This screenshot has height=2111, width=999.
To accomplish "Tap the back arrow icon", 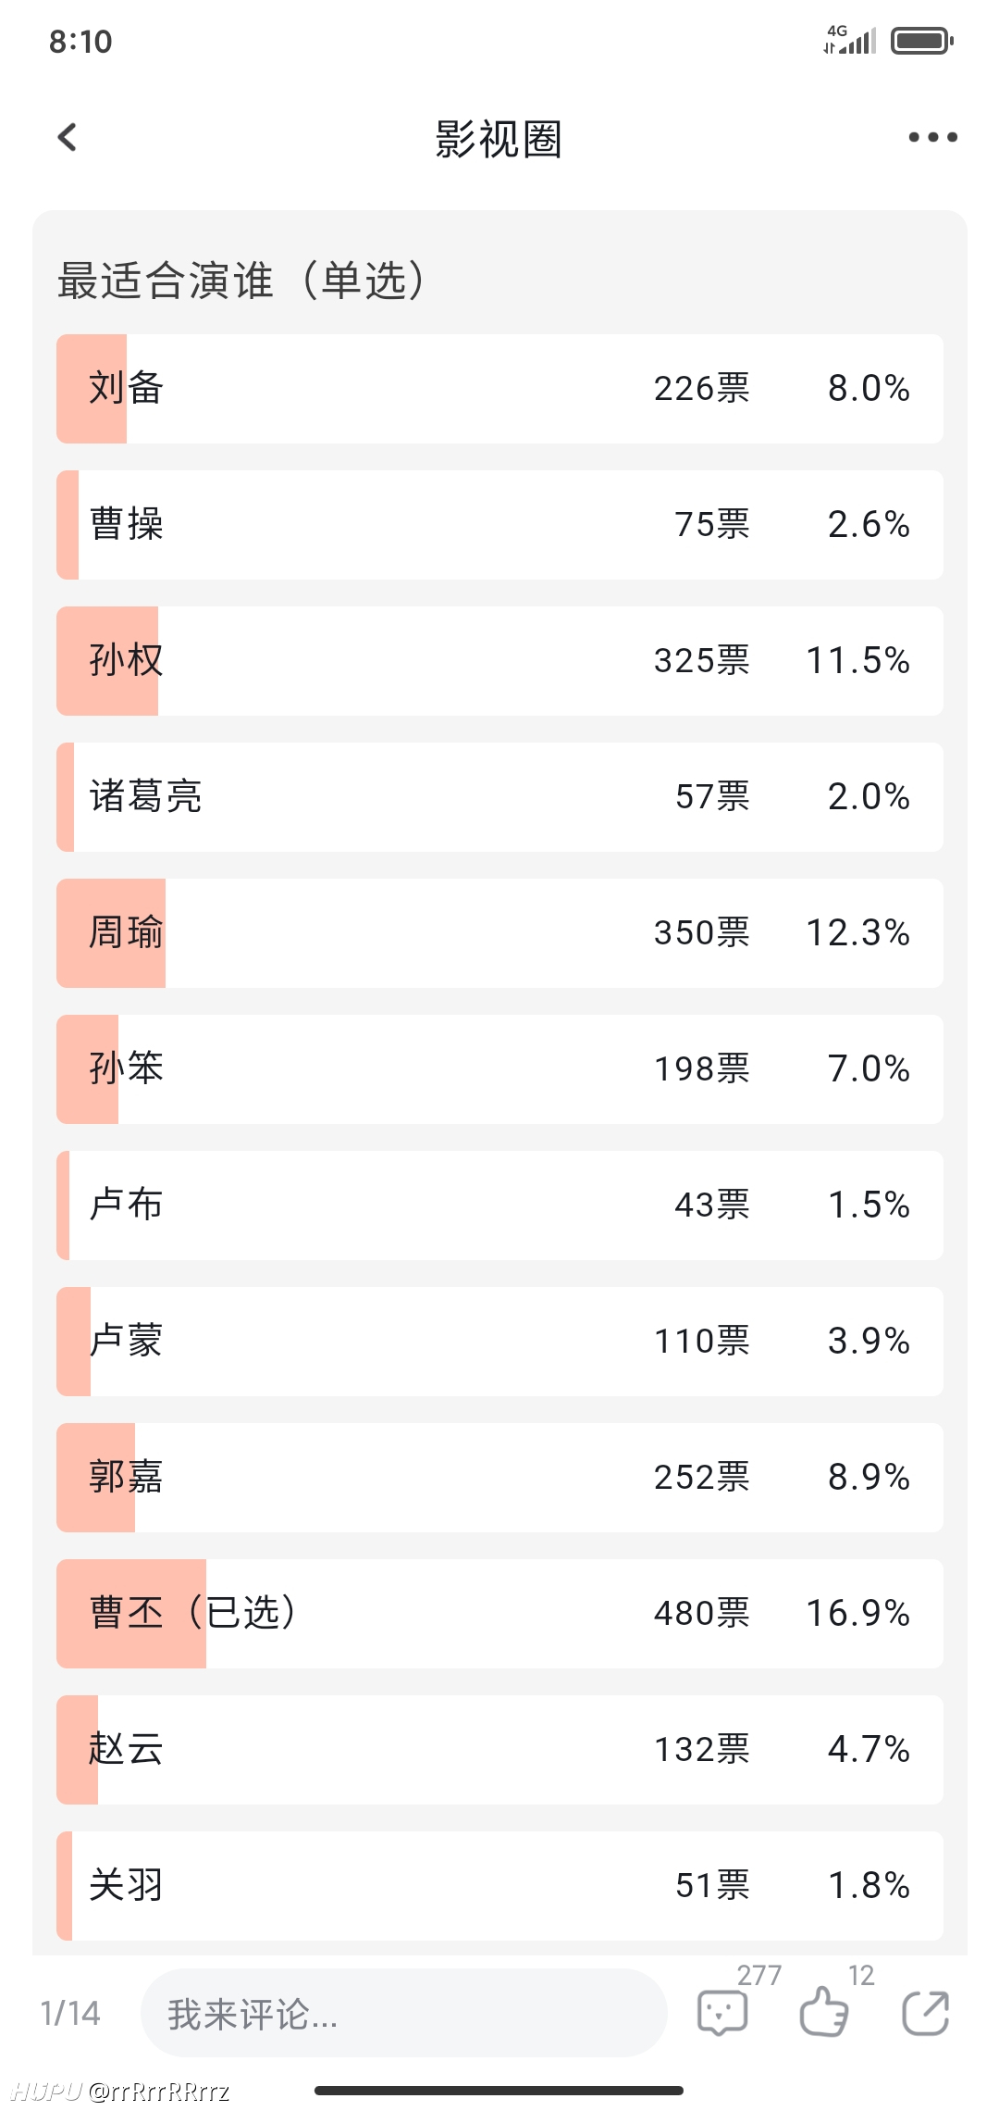I will pos(68,137).
